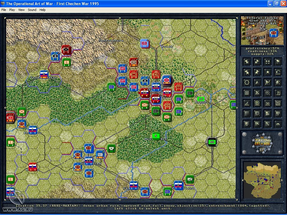Click the left-arrow star button
287x215 pixels.
tap(247, 73)
